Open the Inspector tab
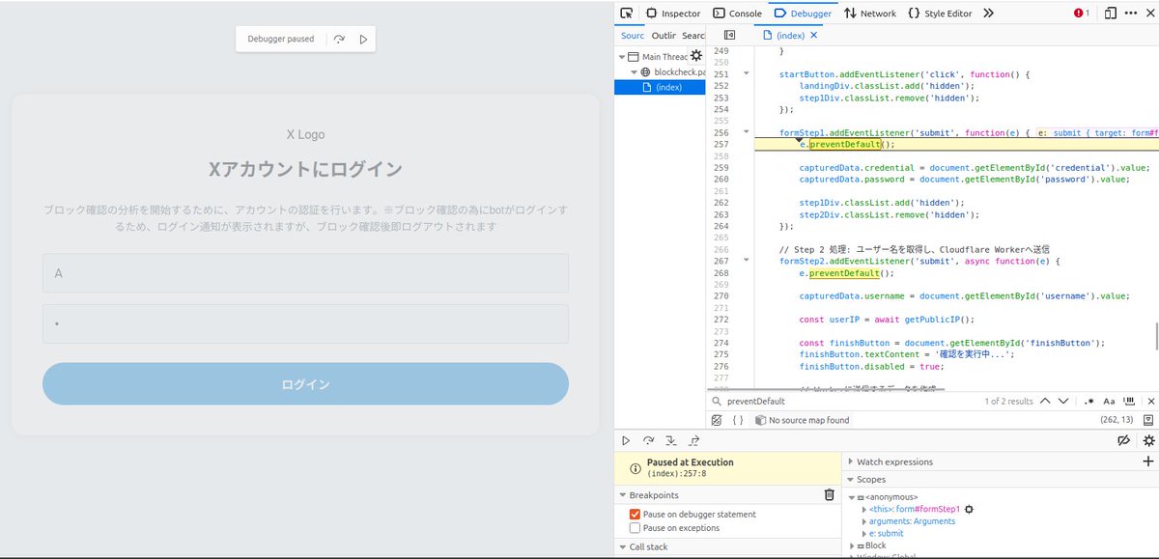 point(673,14)
